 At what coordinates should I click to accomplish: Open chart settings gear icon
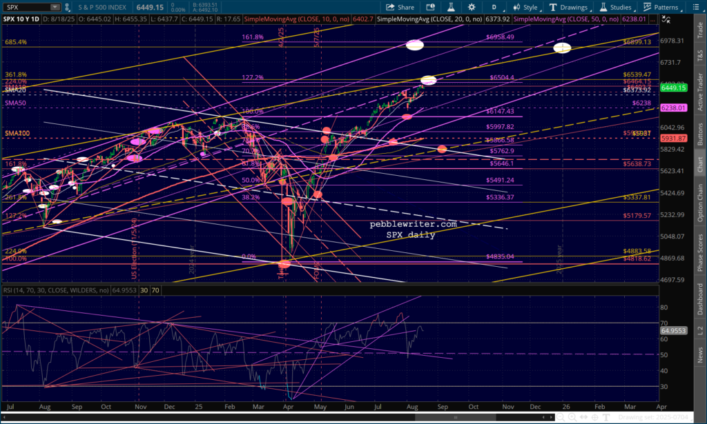tap(472, 7)
